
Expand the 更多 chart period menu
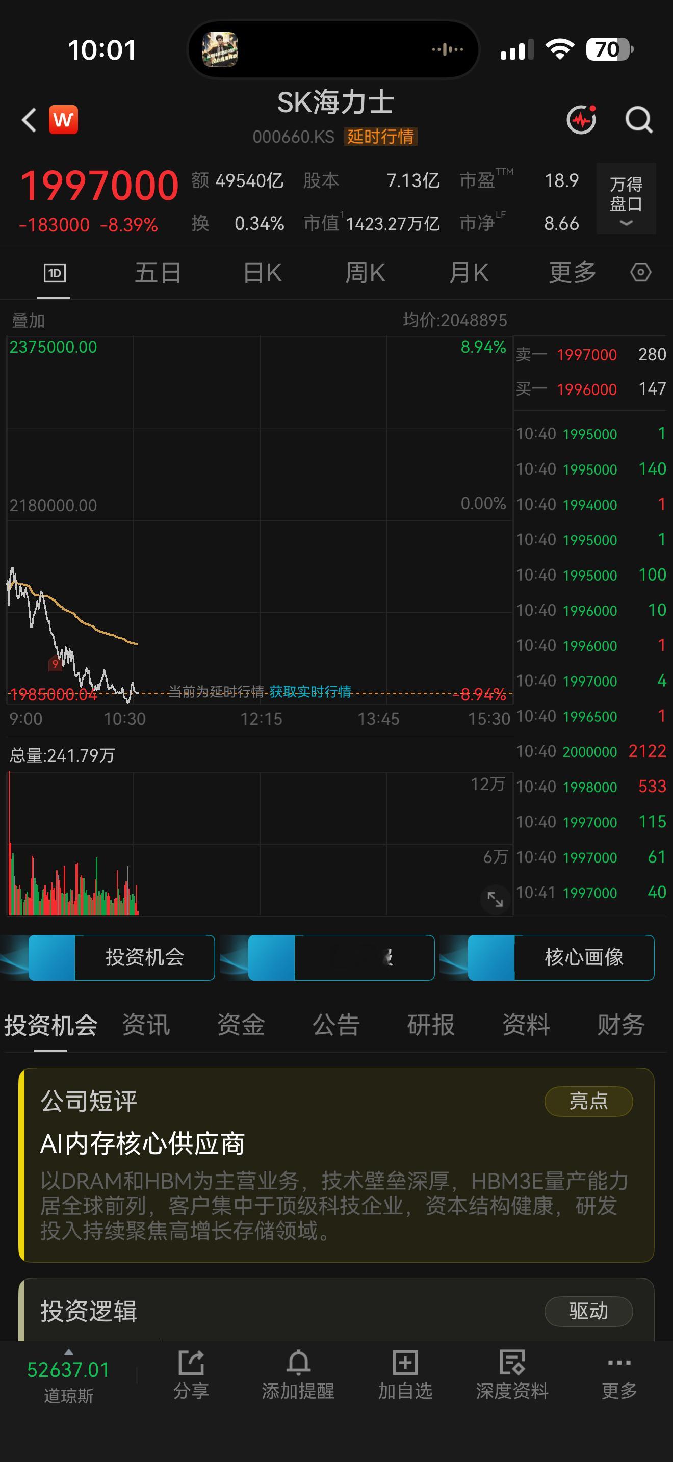coord(572,272)
